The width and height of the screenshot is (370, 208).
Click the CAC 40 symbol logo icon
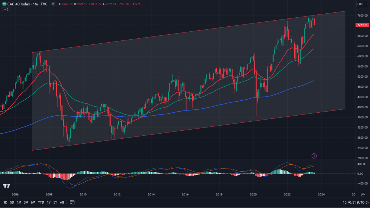[4, 4]
